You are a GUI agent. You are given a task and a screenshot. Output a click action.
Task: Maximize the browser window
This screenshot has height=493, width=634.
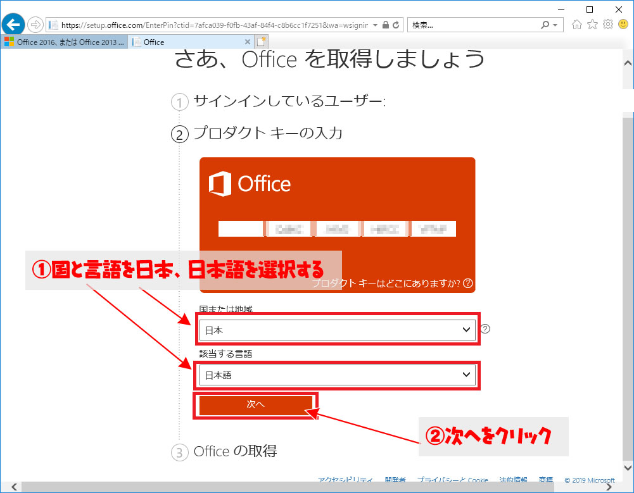coord(590,9)
